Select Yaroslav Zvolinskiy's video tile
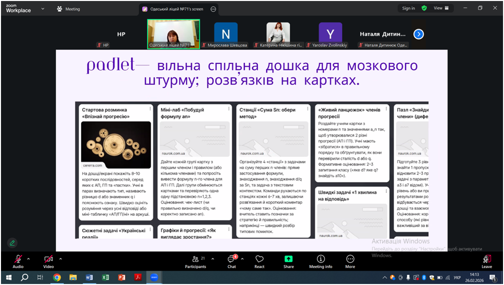This screenshot has width=504, height=285. pos(330,34)
